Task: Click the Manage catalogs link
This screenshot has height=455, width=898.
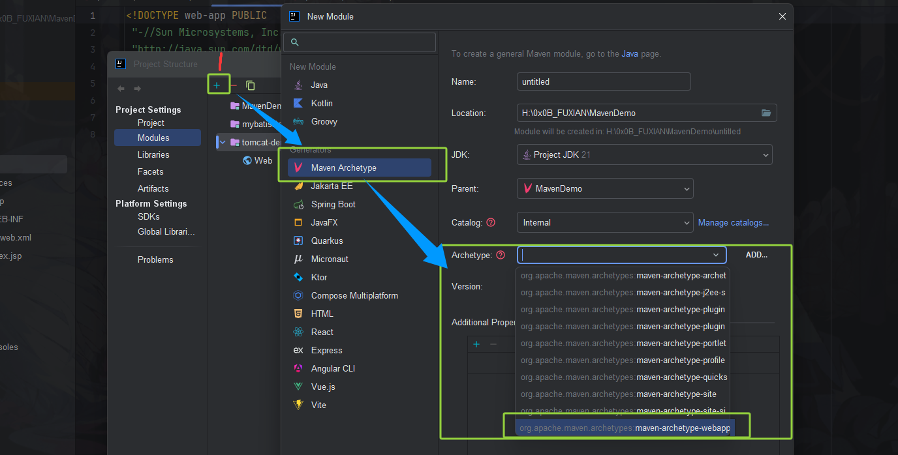Action: click(733, 222)
